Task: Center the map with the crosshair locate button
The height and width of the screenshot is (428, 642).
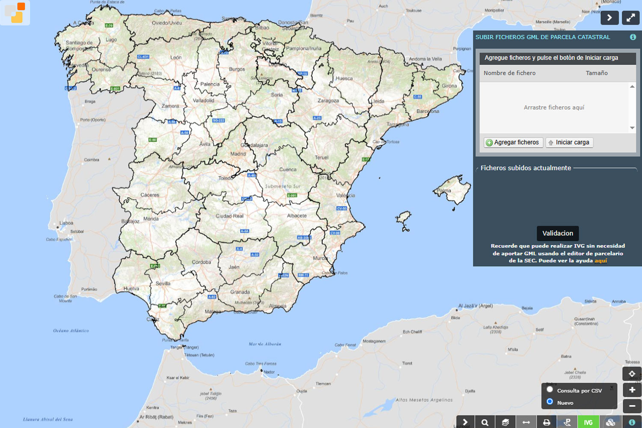Action: click(632, 374)
